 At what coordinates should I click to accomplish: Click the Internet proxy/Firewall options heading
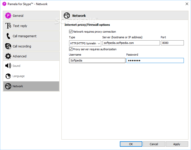87,25
